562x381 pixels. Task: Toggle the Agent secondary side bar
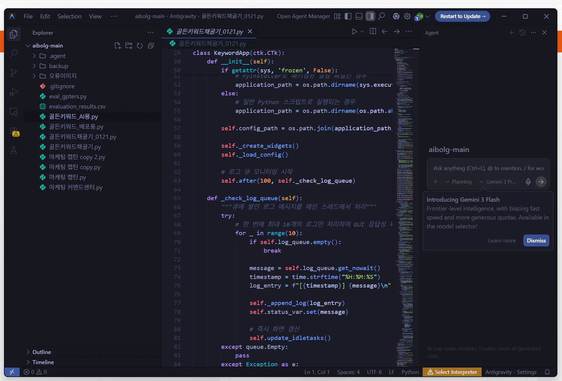point(370,16)
